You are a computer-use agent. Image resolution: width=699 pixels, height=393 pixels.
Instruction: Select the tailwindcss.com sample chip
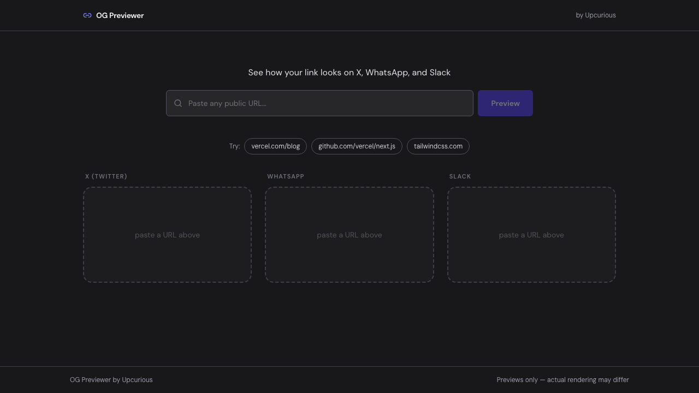click(x=438, y=146)
